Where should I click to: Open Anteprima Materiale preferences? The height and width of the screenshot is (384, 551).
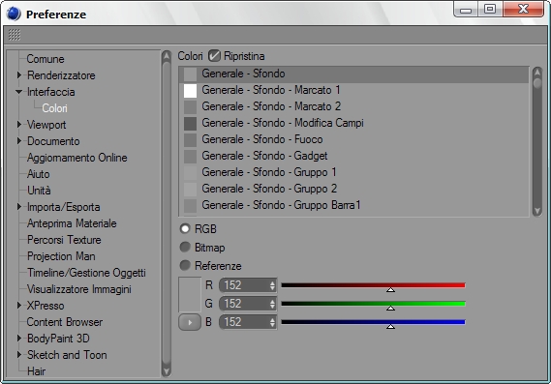pyautogui.click(x=72, y=223)
